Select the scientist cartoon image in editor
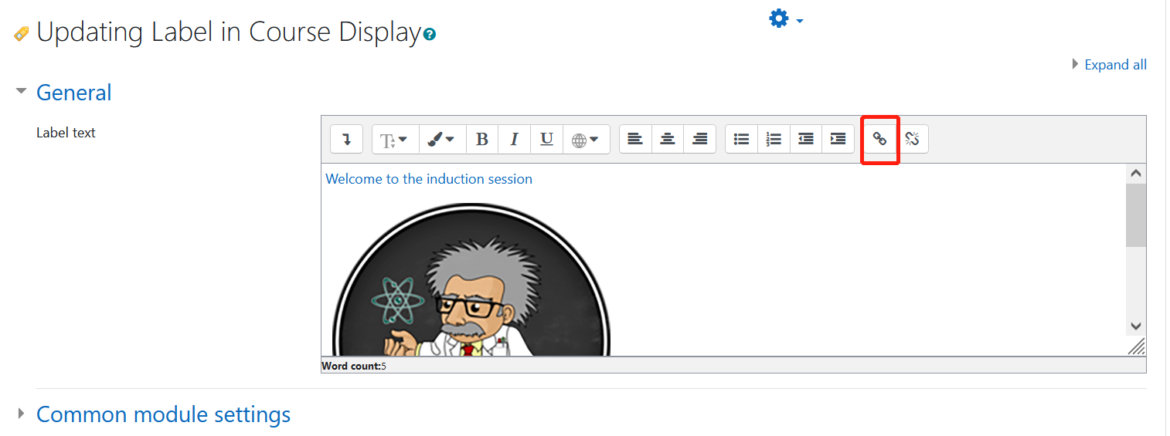This screenshot has width=1170, height=436. 471,279
